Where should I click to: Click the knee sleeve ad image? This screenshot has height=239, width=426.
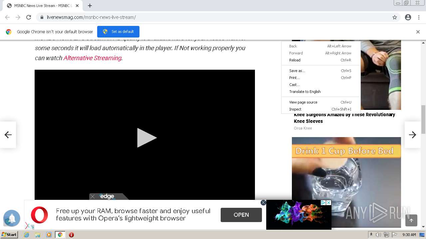(x=381, y=75)
